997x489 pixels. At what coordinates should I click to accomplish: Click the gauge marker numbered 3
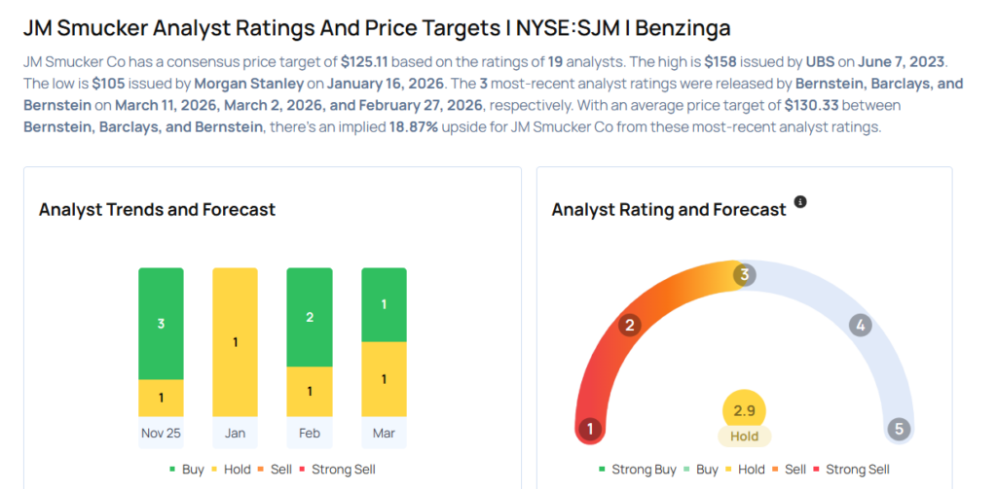coord(744,275)
